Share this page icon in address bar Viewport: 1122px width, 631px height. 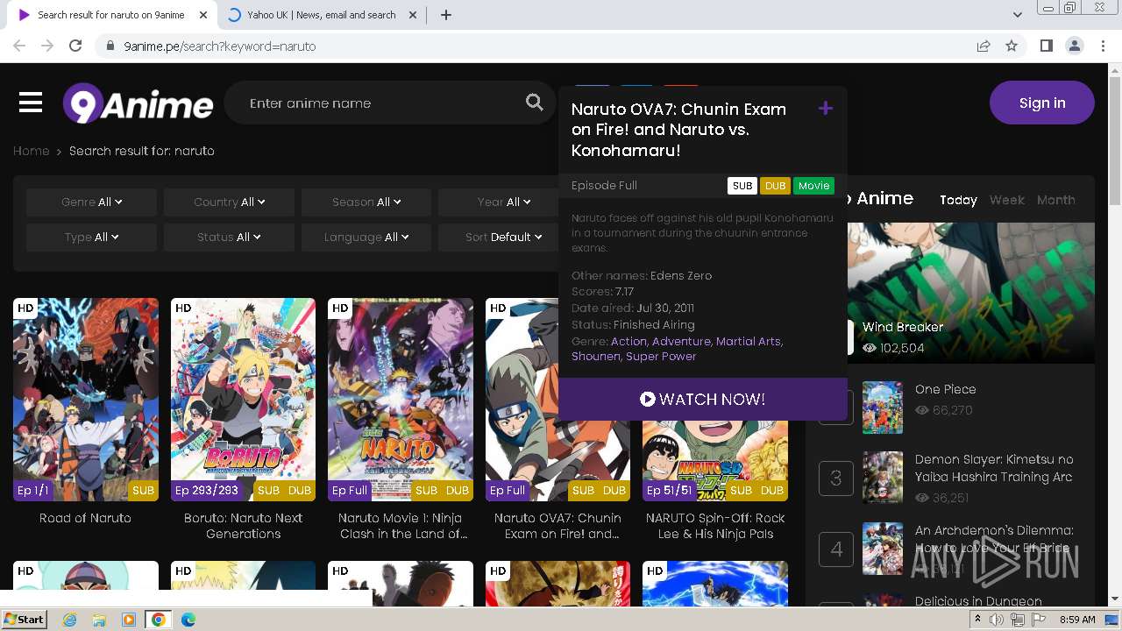(984, 46)
